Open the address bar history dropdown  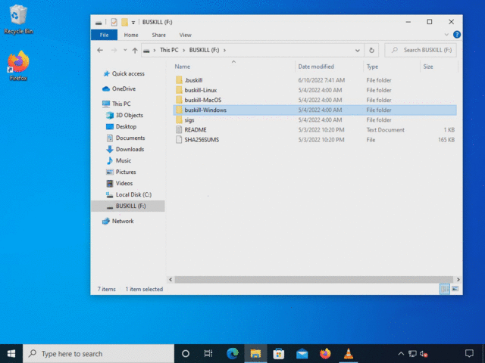coord(357,51)
